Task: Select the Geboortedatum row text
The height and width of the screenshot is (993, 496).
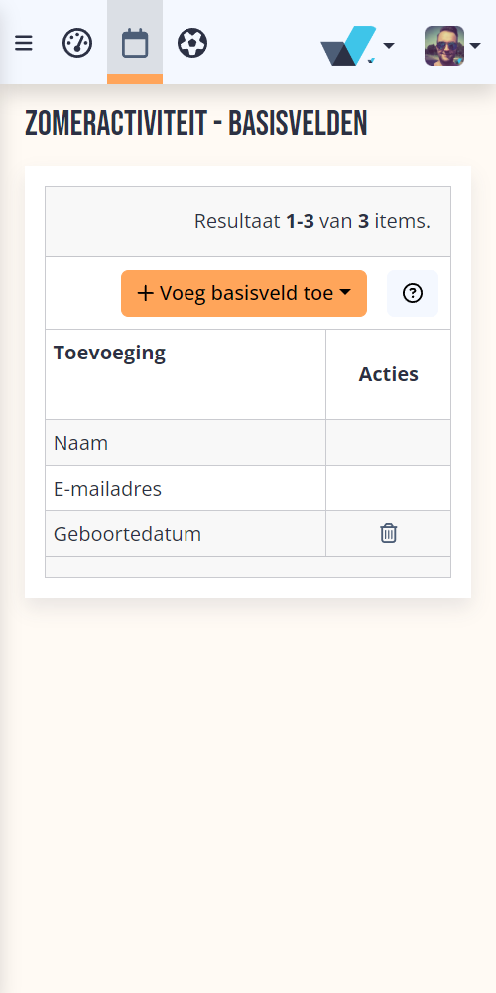Action: [x=127, y=534]
